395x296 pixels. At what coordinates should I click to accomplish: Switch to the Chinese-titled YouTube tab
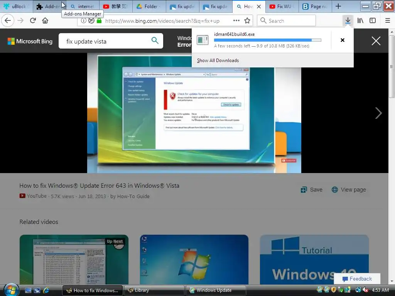click(x=116, y=6)
